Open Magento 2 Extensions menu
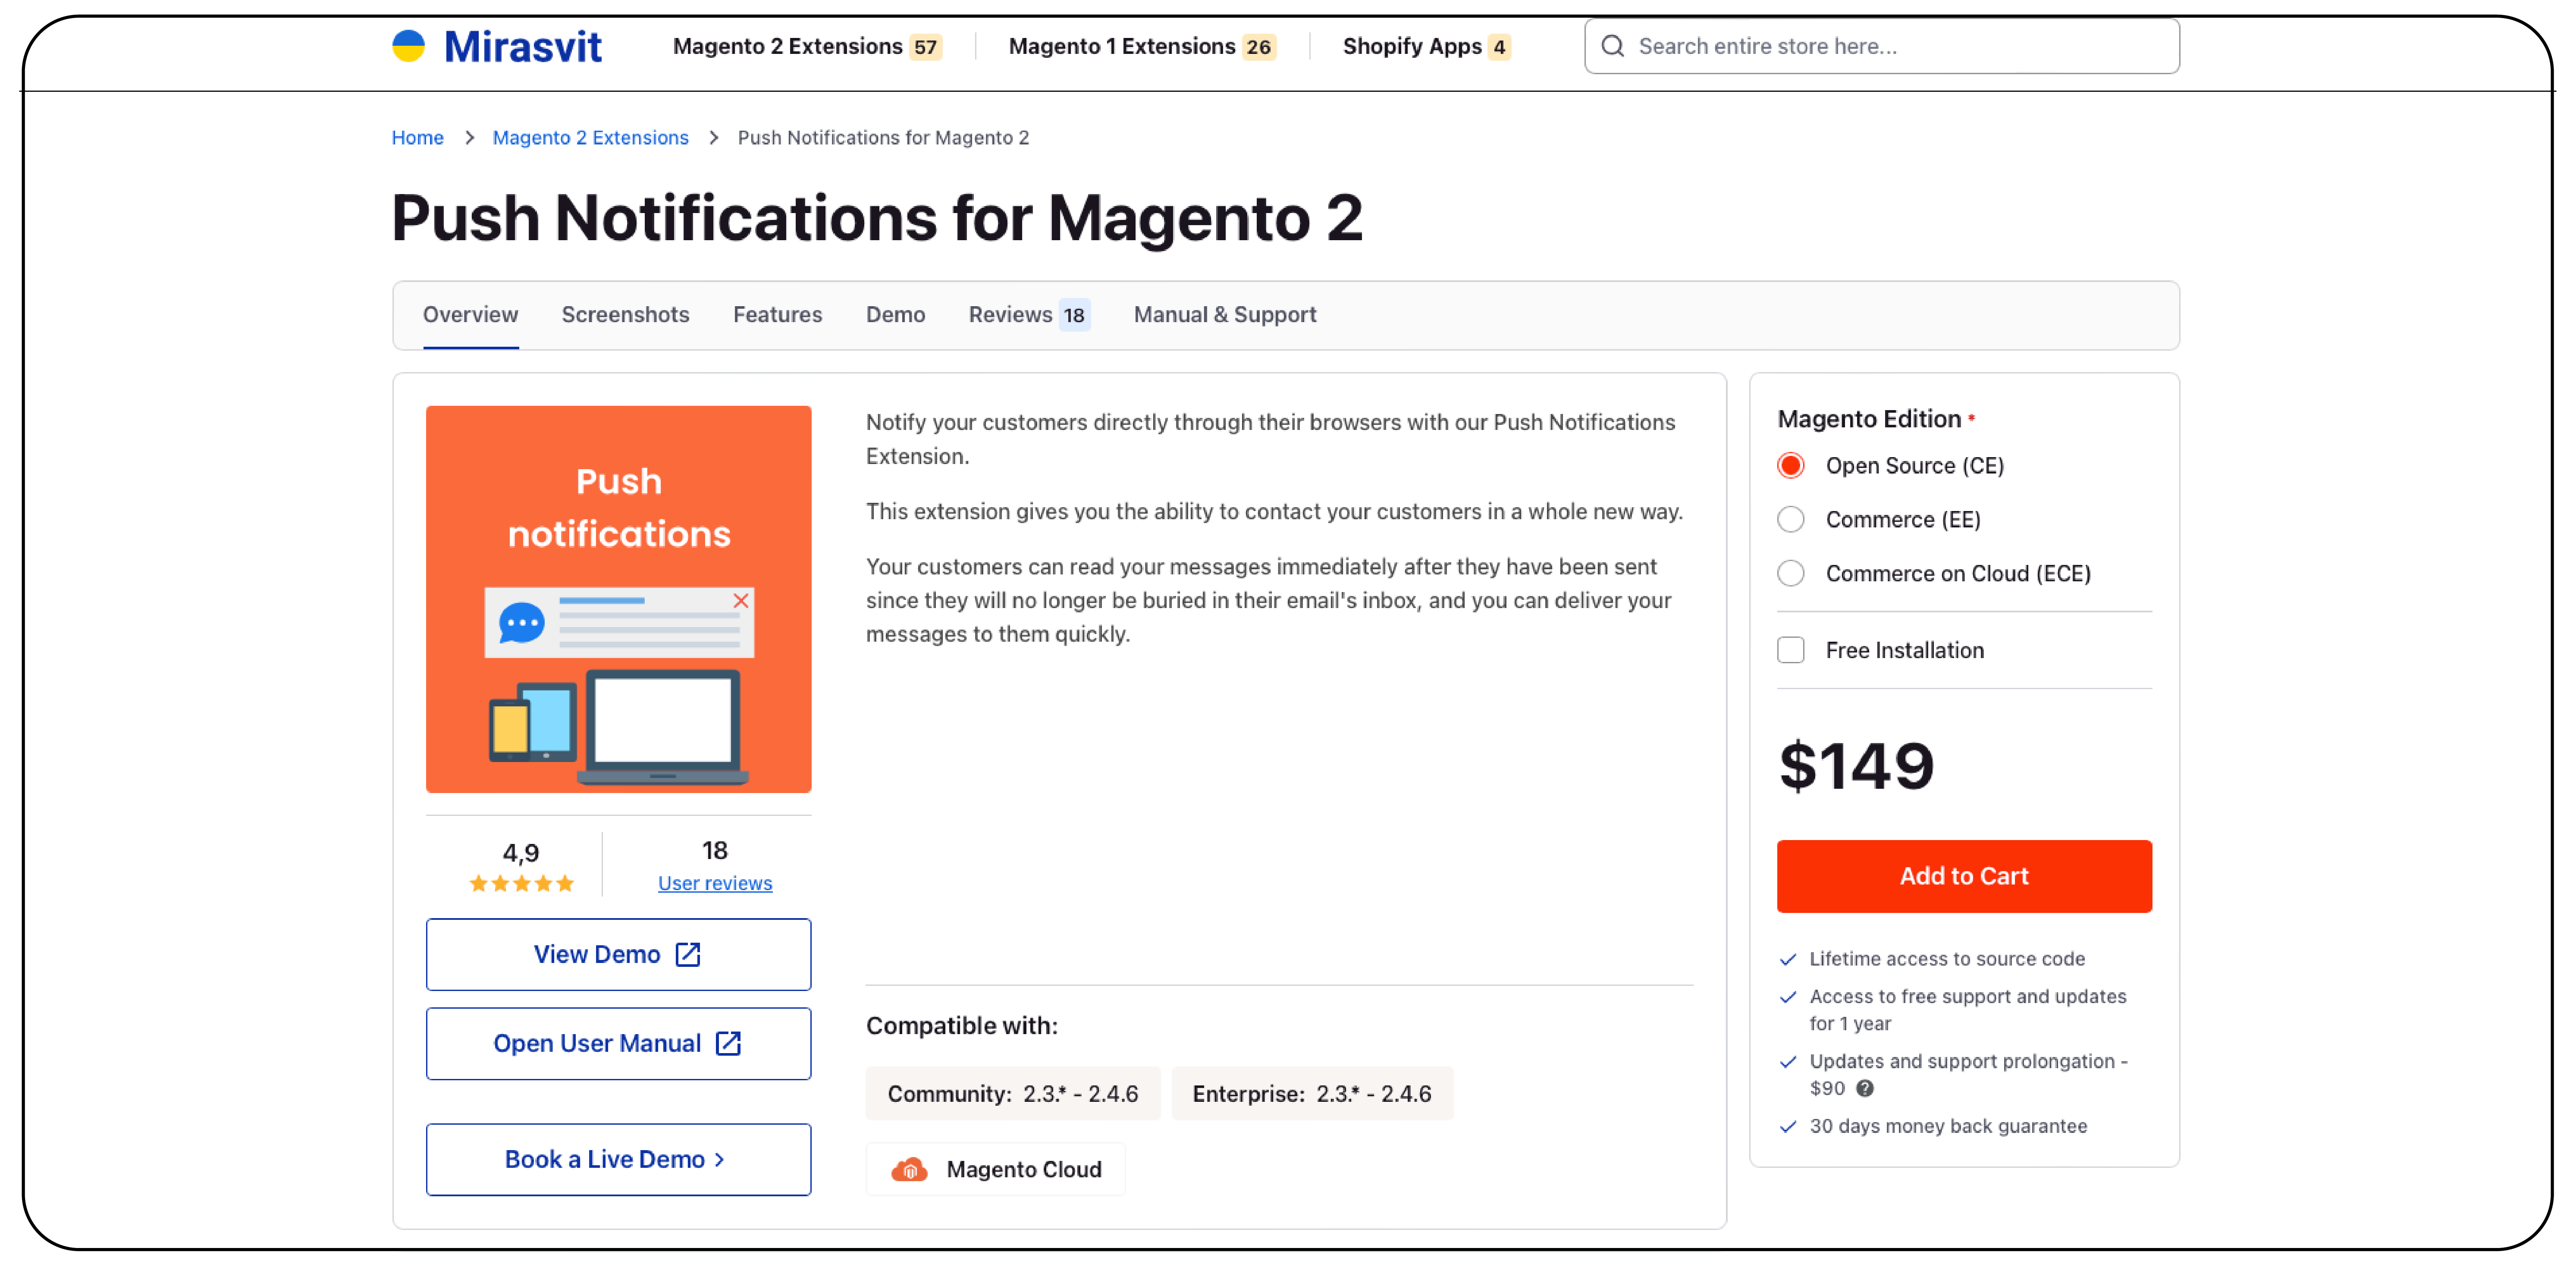The height and width of the screenshot is (1270, 2576). (x=808, y=46)
